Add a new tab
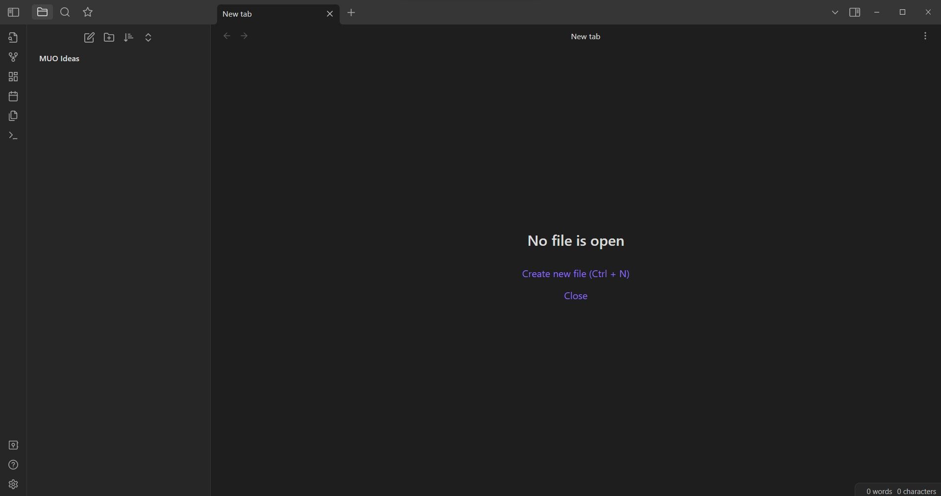The width and height of the screenshot is (941, 496). pyautogui.click(x=351, y=13)
